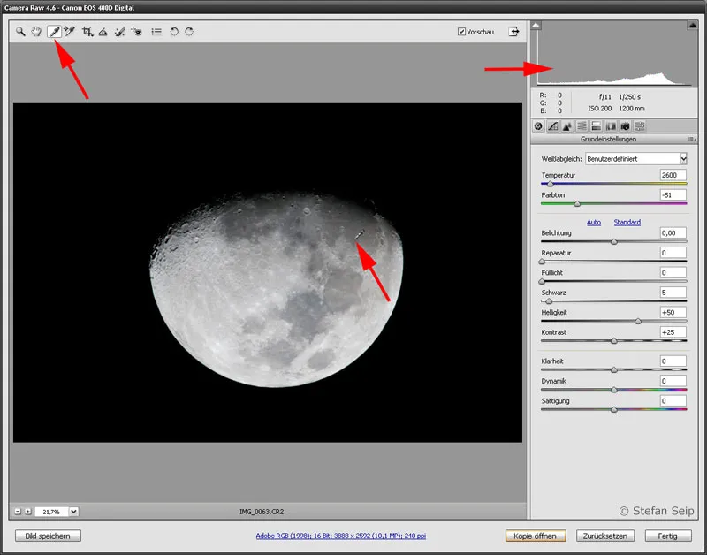707x555 pixels.
Task: Click the Helligkeit slider handle
Action: 638,321
